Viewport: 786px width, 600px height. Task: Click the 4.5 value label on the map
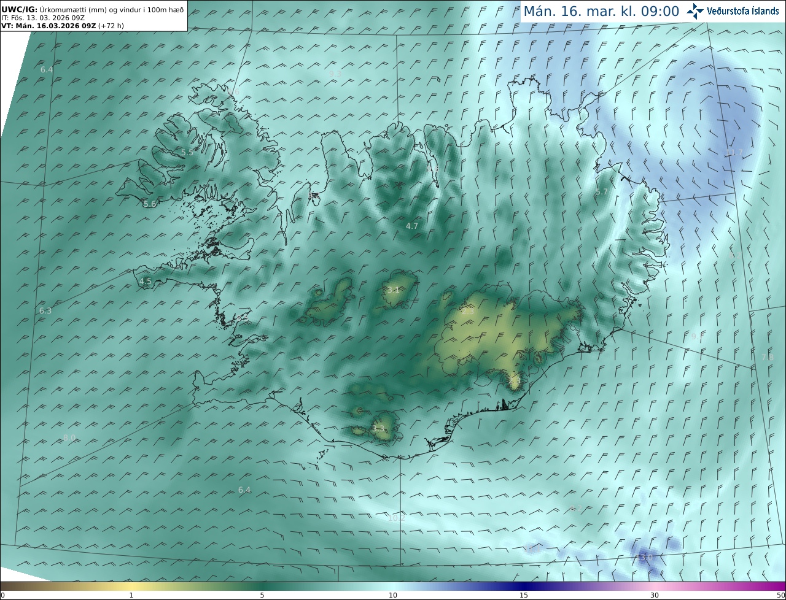click(146, 282)
